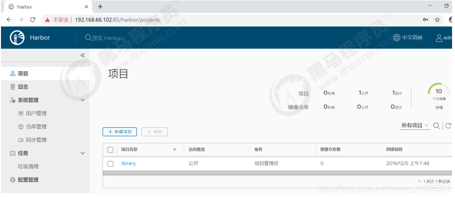Image resolution: width=455 pixels, height=197 pixels.
Task: Click the browser address bar URL
Action: [x=118, y=20]
